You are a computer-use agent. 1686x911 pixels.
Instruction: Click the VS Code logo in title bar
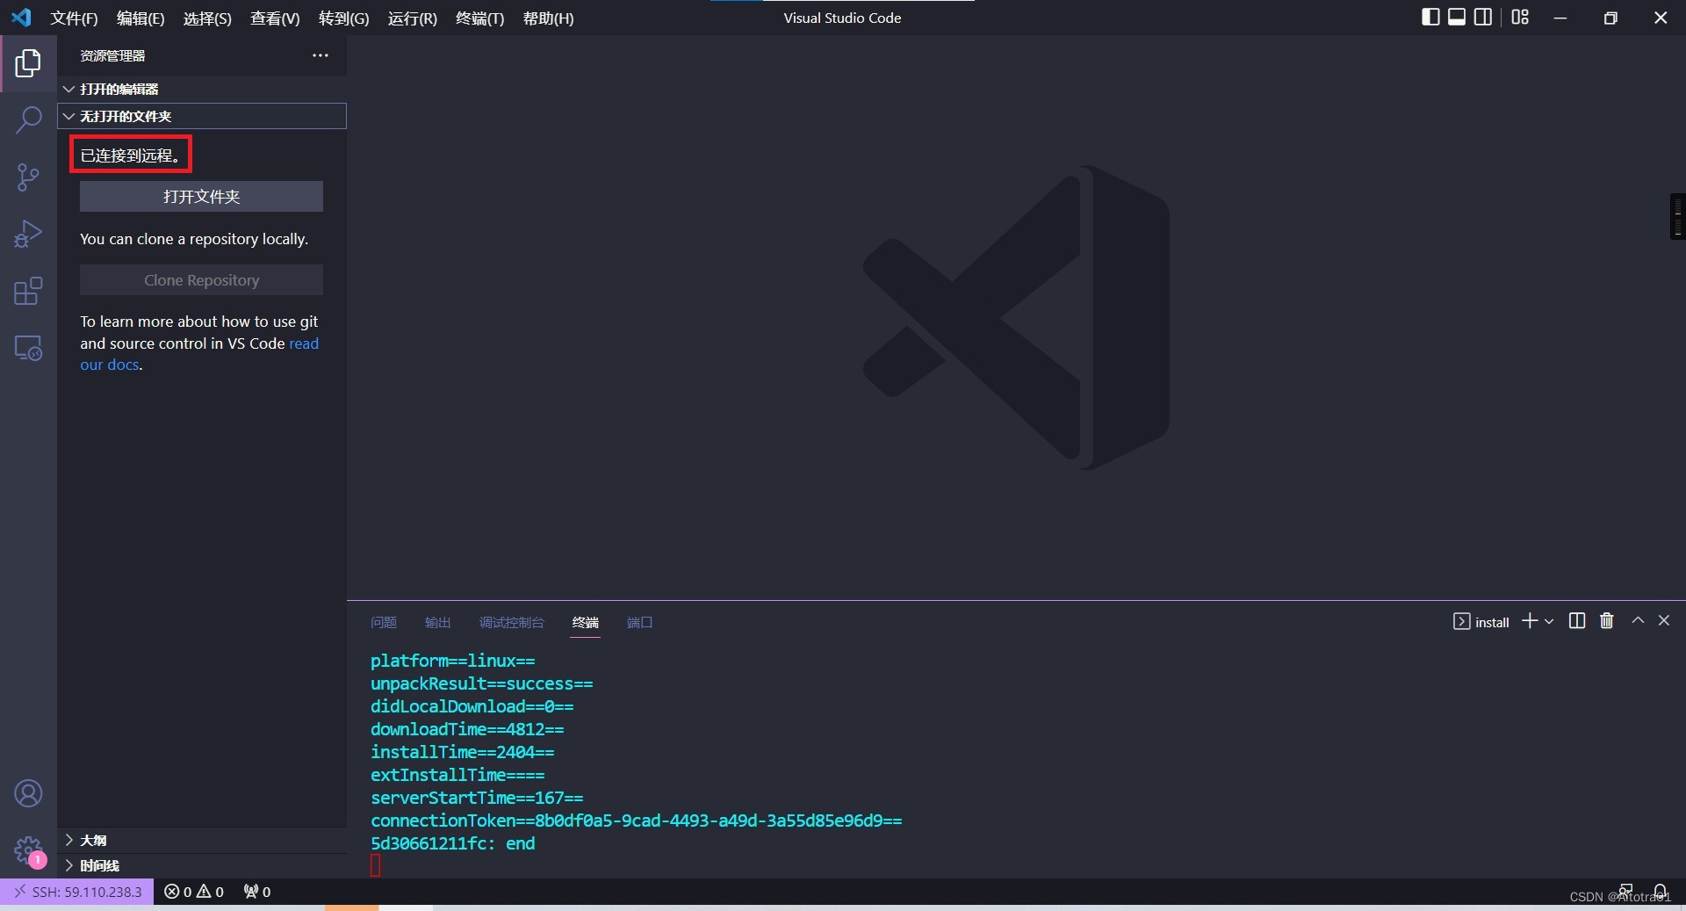click(21, 18)
